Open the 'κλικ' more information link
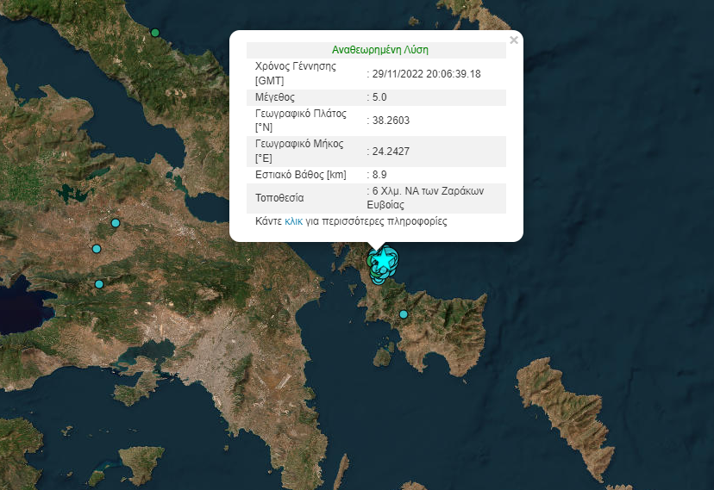 [x=293, y=221]
